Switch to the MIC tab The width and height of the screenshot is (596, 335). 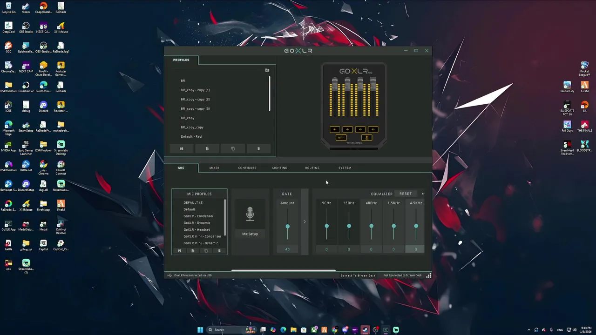pyautogui.click(x=181, y=167)
